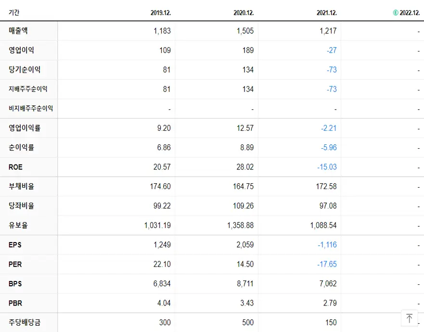Click the 당좌비율 value 109.26
The image size is (424, 332).
(x=244, y=206)
